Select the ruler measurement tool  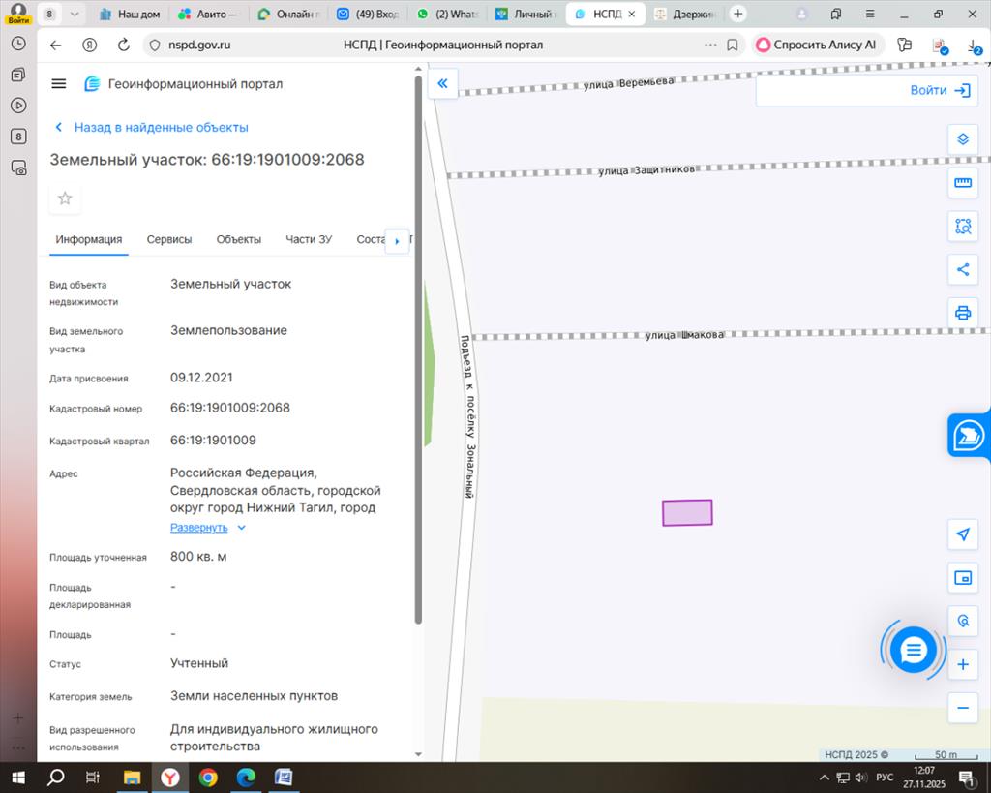click(962, 183)
